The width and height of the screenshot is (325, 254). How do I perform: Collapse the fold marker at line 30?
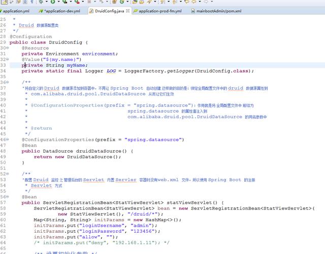(8, 48)
